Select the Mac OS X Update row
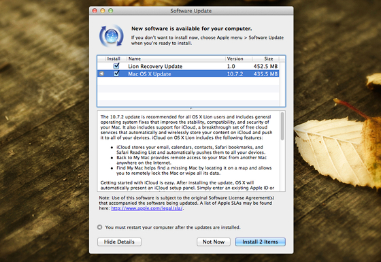The height and width of the screenshot is (262, 381). click(x=188, y=73)
